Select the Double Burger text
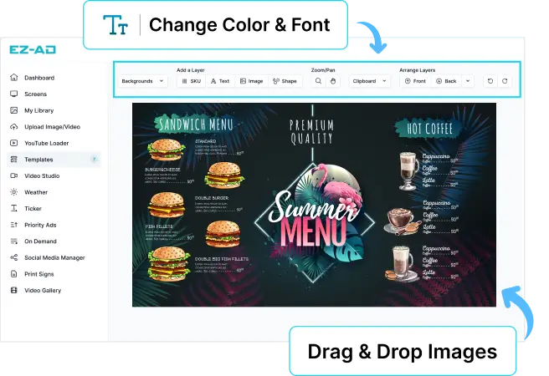 (x=212, y=198)
